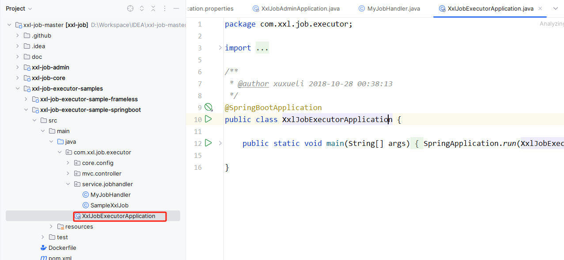Click the package icon next to mvc.controller
564x260 pixels.
coord(77,173)
